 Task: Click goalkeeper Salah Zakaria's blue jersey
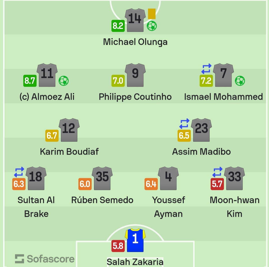(135, 240)
